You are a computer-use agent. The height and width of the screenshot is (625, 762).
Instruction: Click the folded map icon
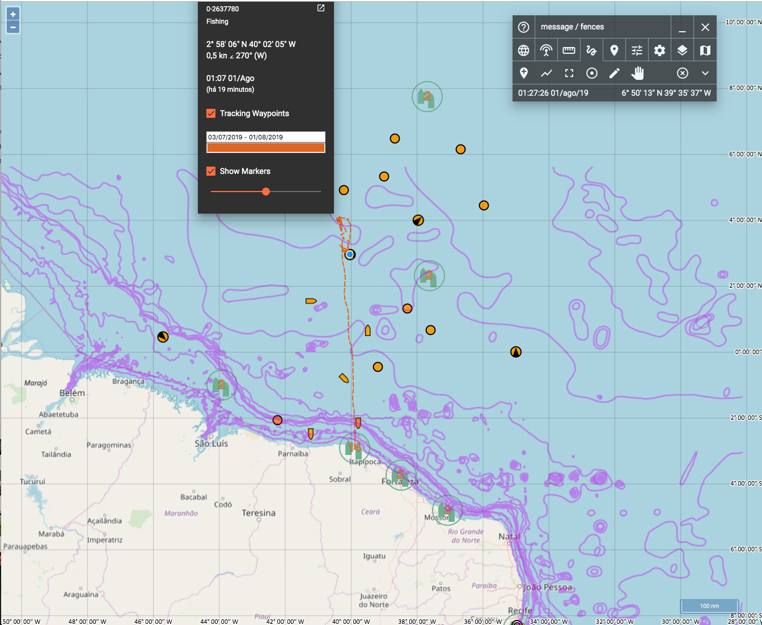pos(705,50)
